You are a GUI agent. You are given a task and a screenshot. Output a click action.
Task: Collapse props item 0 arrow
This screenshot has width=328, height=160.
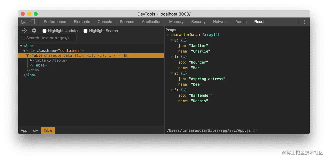[x=172, y=40]
